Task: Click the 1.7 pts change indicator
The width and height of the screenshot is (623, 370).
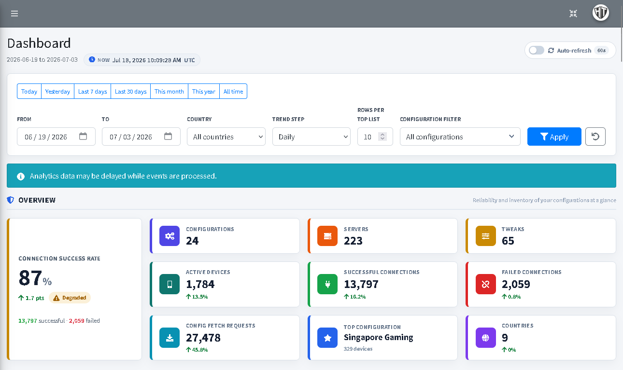Action: pyautogui.click(x=31, y=298)
